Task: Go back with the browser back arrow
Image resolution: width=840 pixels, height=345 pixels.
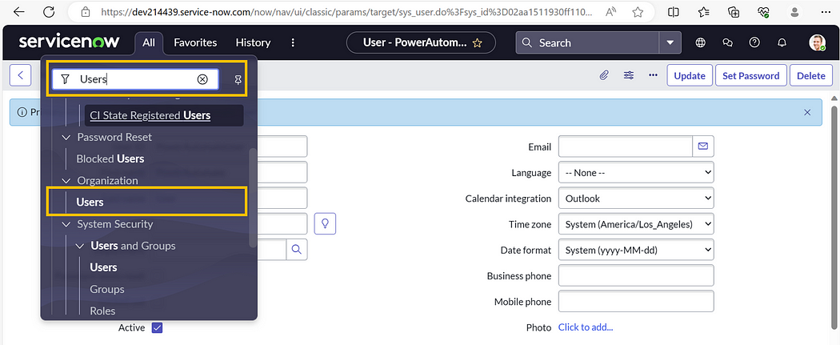Action: point(18,12)
